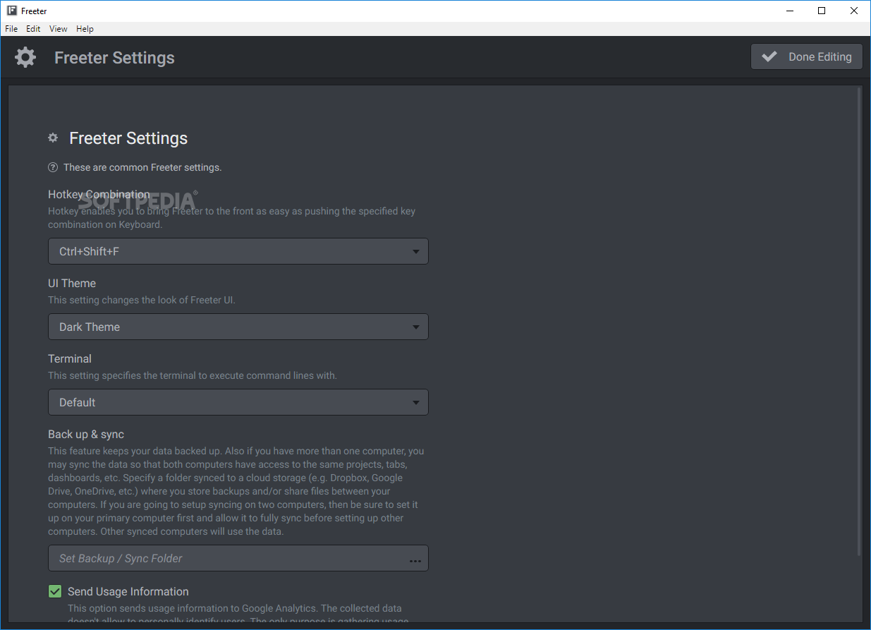Open the Hotkey Combination dropdown
This screenshot has width=871, height=630.
[x=238, y=251]
